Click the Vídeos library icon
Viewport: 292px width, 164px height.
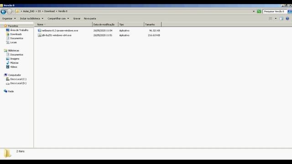(x=8, y=67)
